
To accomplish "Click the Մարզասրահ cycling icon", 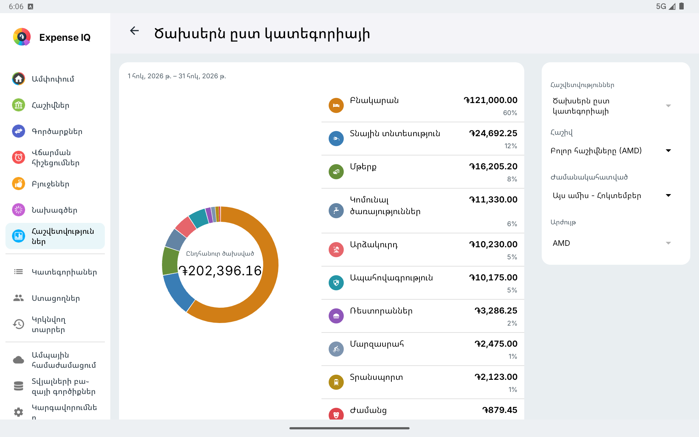I will click(336, 349).
